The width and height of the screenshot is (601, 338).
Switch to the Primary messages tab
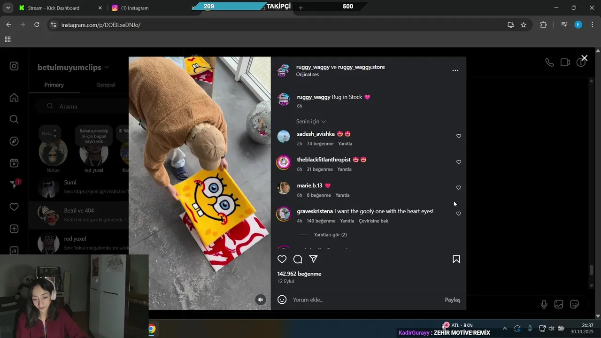point(54,85)
